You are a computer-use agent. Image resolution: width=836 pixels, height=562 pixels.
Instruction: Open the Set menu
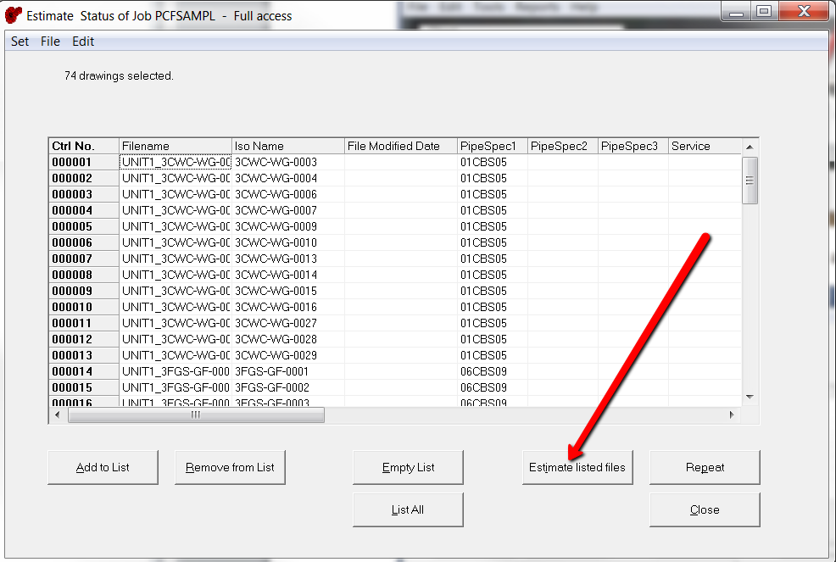(19, 41)
